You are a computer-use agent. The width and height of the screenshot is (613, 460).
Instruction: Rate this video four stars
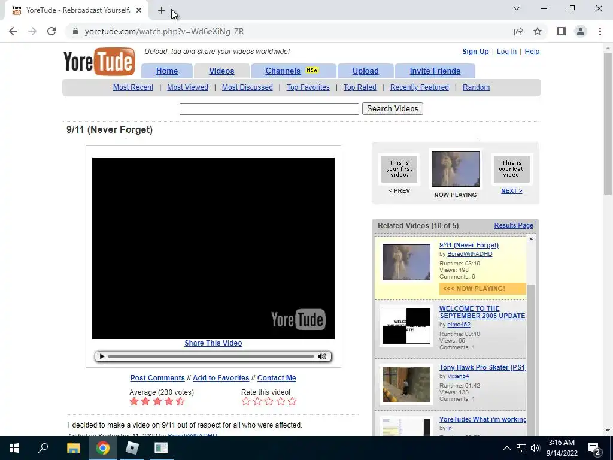pos(281,401)
